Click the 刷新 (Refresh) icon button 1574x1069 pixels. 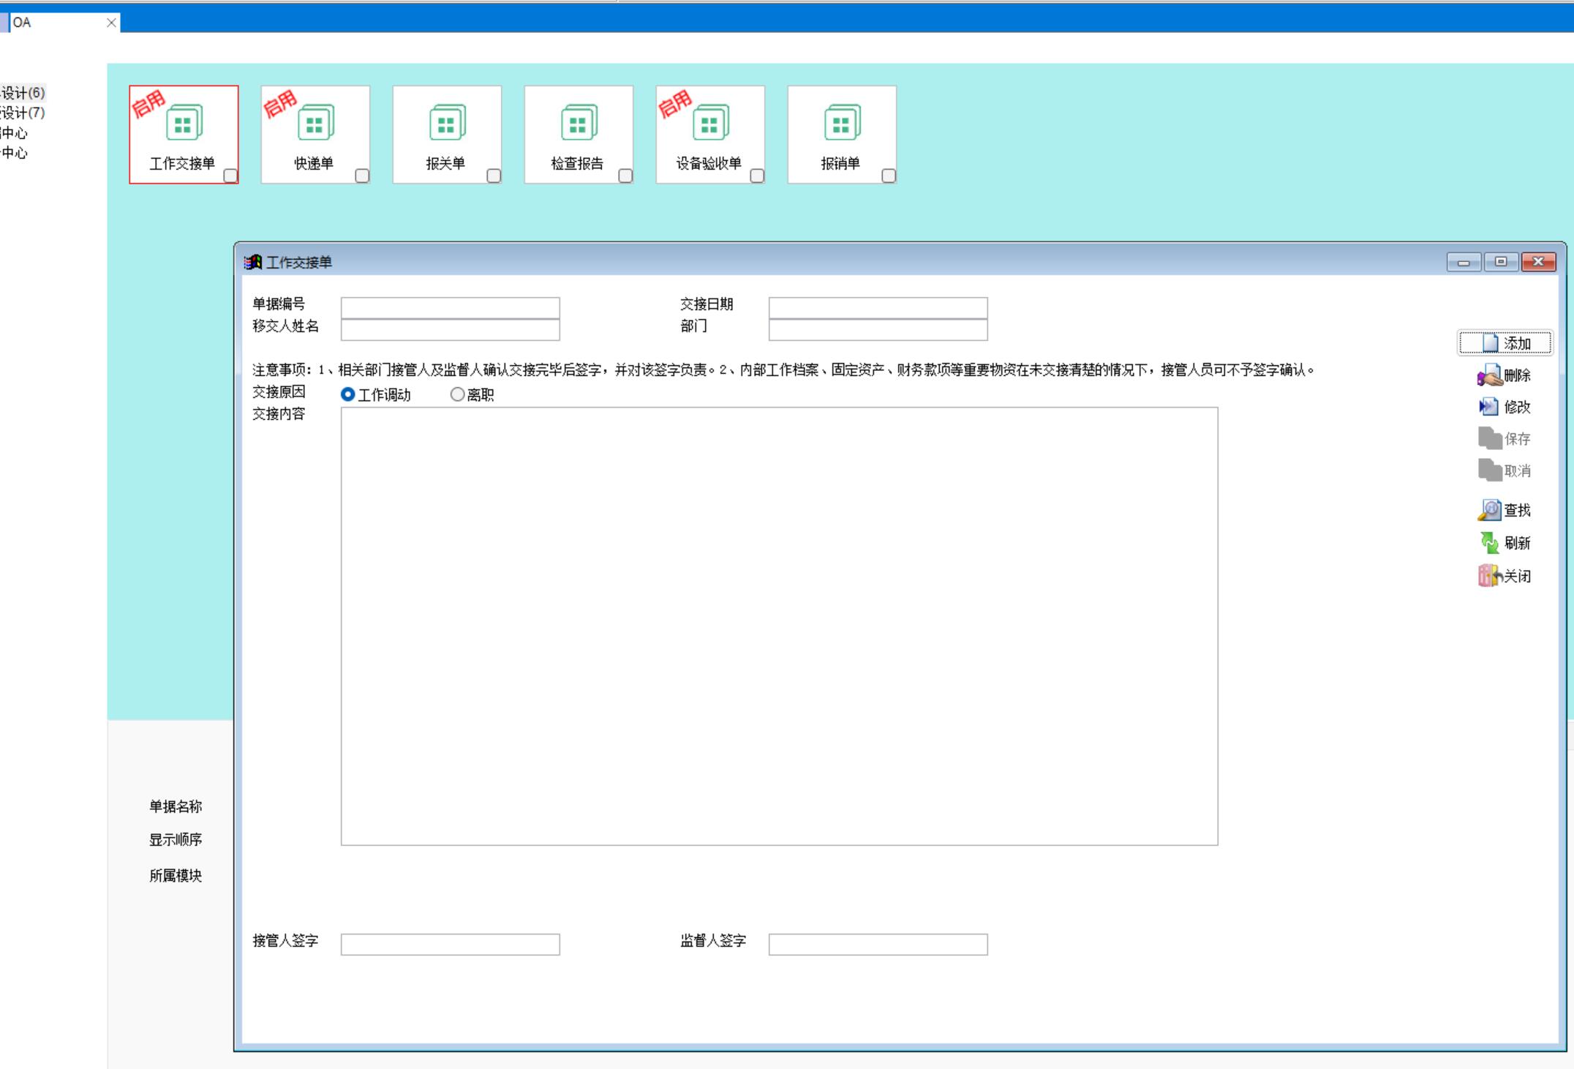pyautogui.click(x=1490, y=543)
